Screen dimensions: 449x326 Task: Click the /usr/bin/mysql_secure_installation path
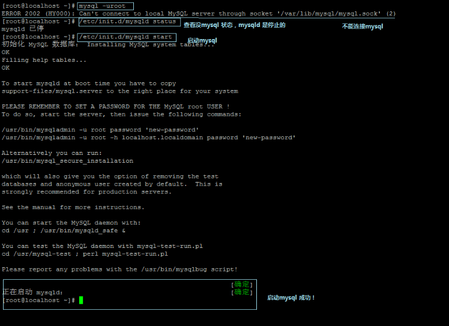(67, 161)
